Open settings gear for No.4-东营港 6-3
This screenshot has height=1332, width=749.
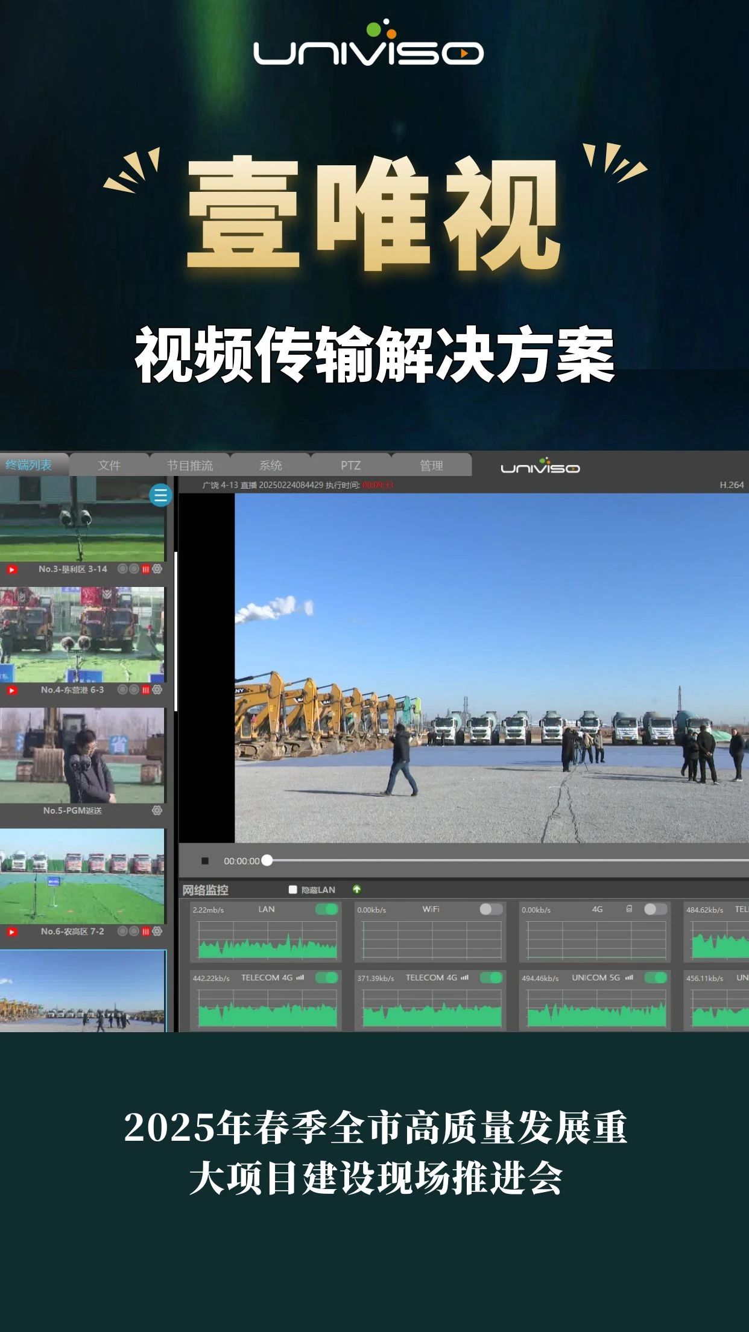tap(157, 690)
